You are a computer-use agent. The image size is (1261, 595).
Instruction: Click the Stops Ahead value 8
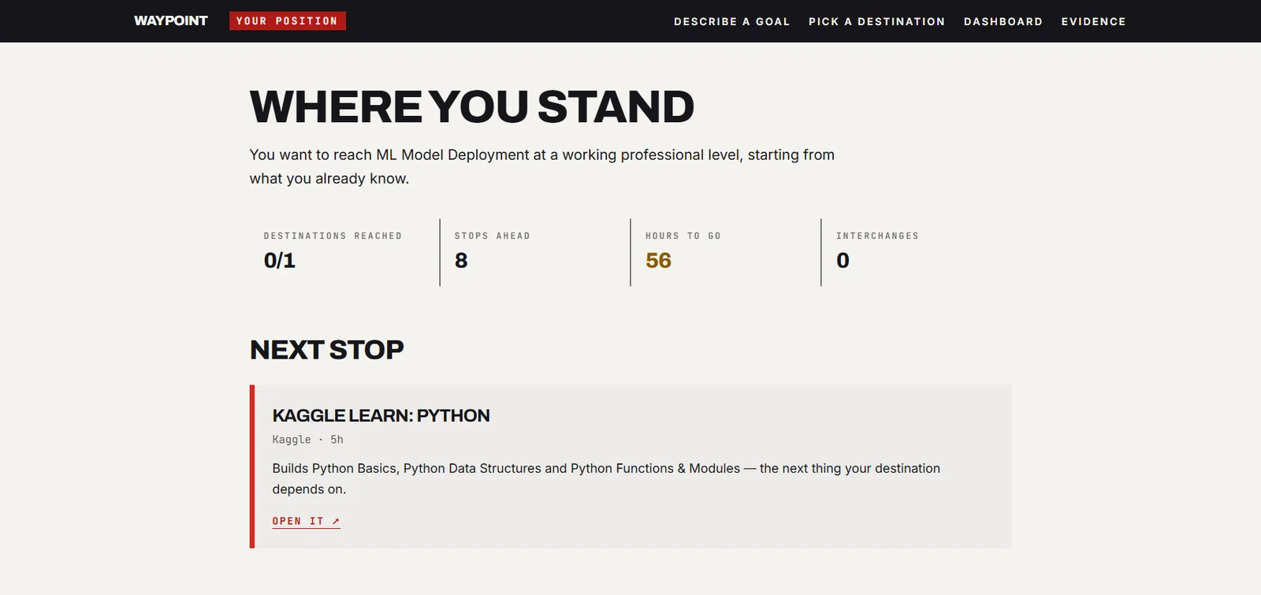461,260
